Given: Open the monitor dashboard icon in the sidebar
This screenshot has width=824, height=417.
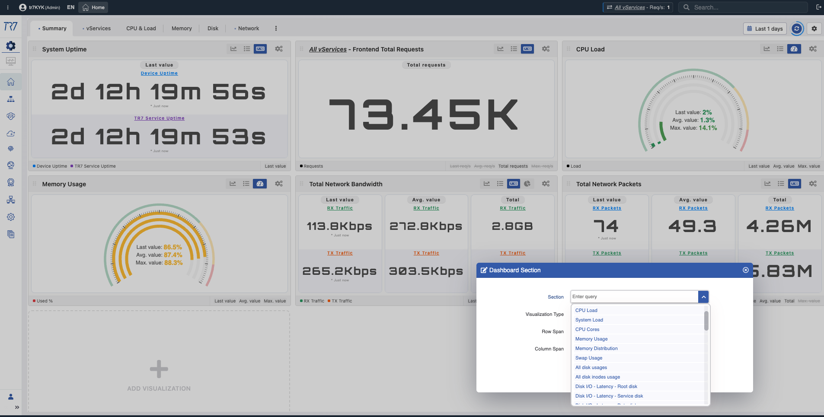Looking at the screenshot, I should tap(11, 61).
